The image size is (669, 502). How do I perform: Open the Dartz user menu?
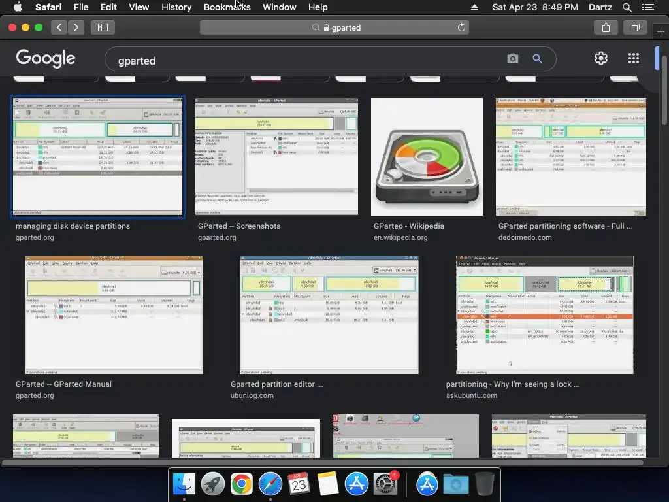[x=600, y=7]
